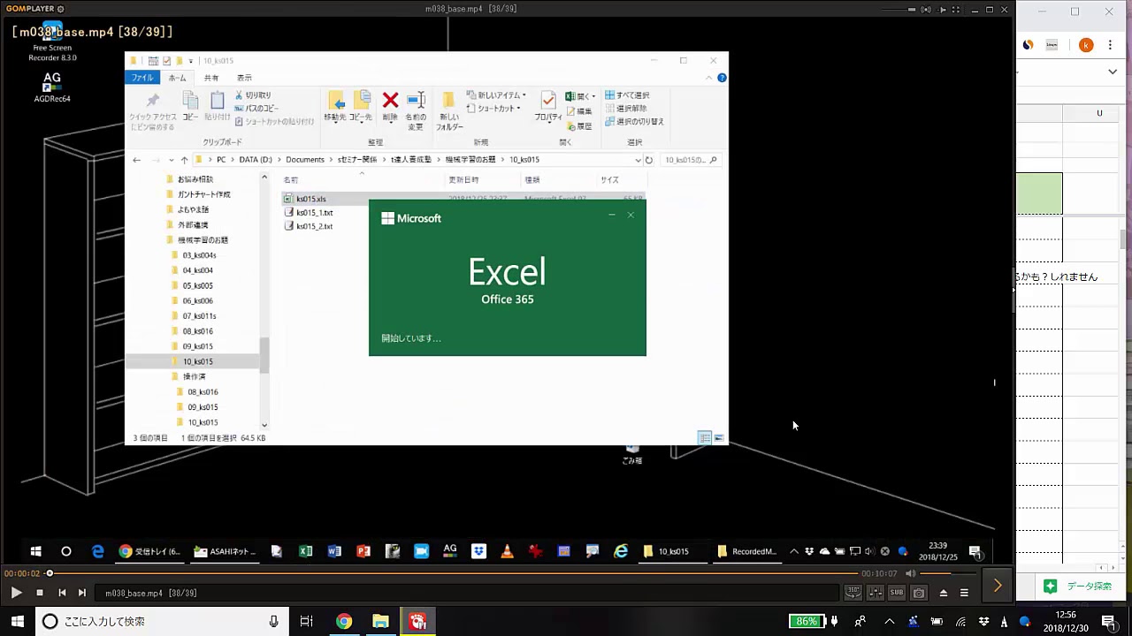Expand the orange side panel arrow
This screenshot has height=636, width=1132.
[x=998, y=586]
